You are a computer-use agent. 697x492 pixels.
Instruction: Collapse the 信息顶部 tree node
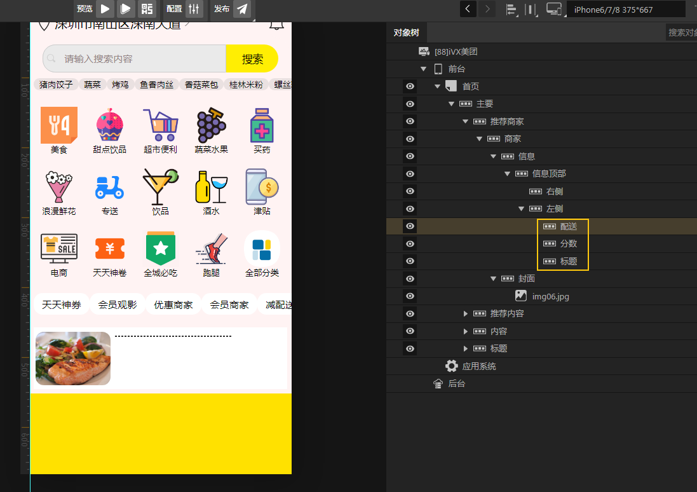507,174
